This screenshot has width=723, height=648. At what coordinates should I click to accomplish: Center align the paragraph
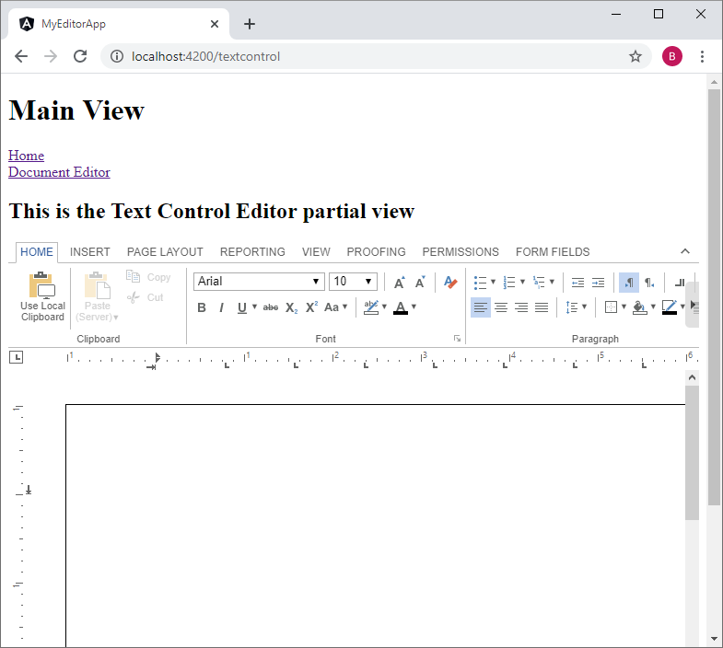[501, 307]
